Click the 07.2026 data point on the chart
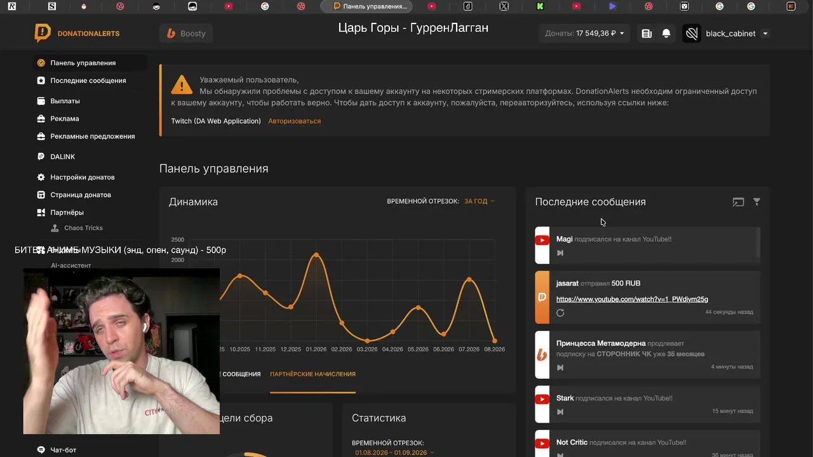813x457 pixels. point(469,279)
